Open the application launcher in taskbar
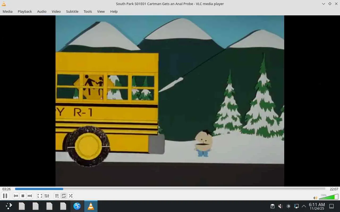340x212 pixels. pos(9,206)
